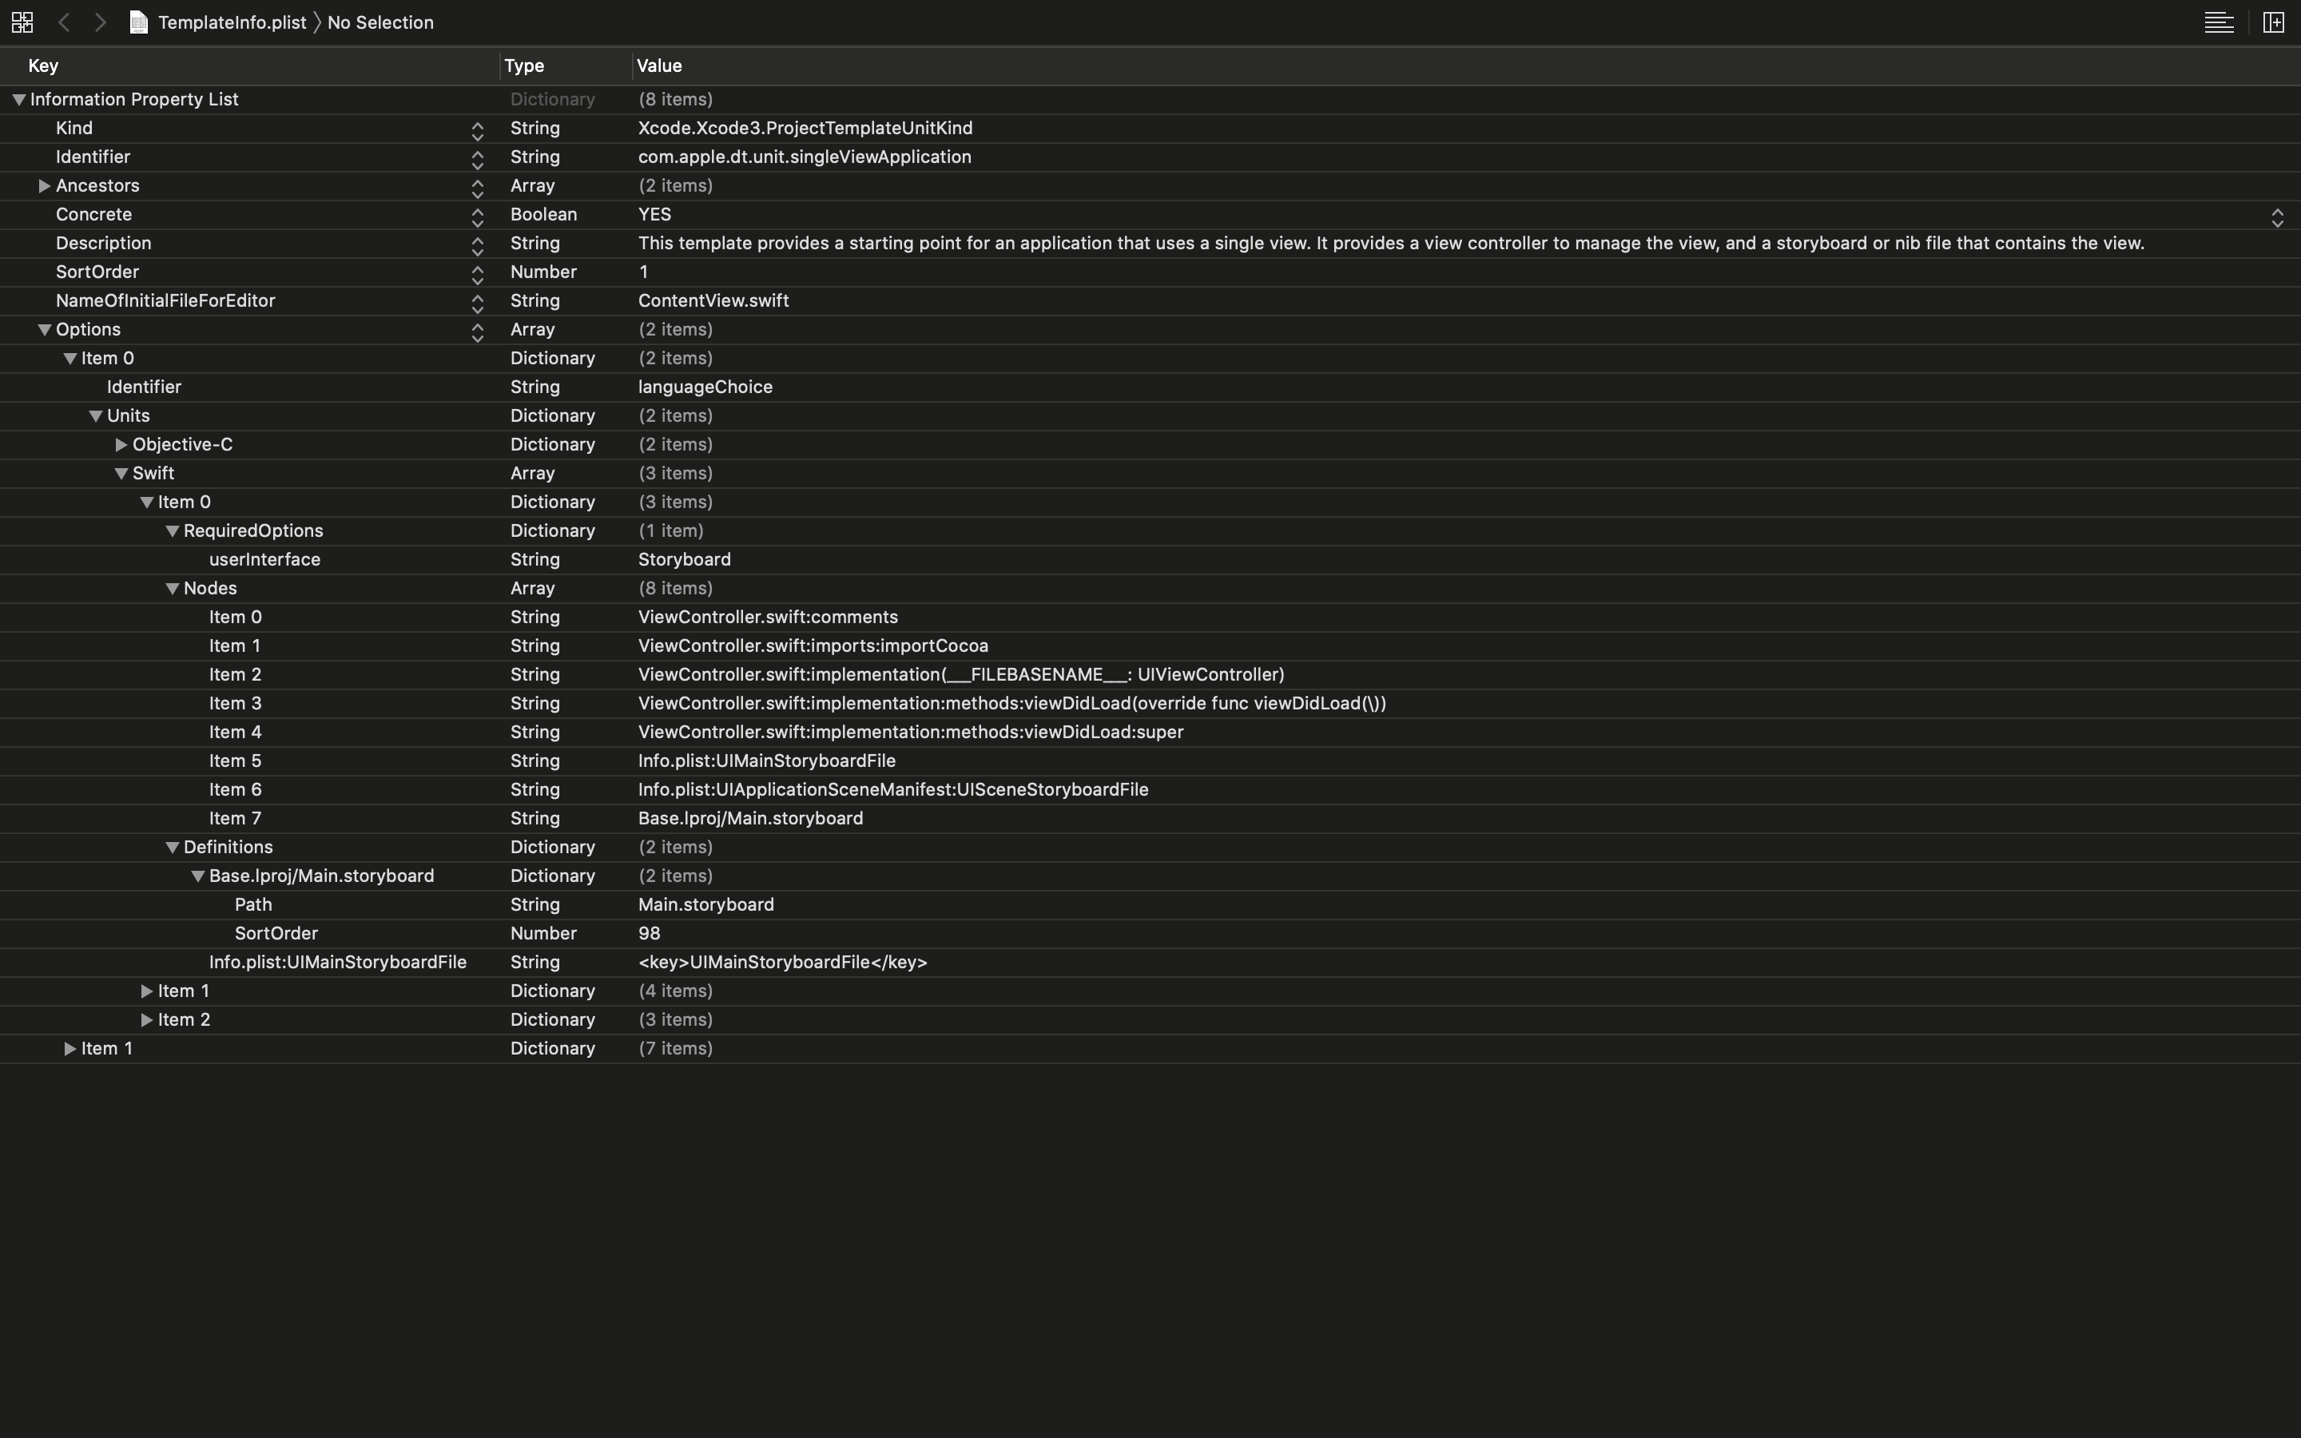2301x1438 pixels.
Task: Select the ContentView.swift value field
Action: (713, 300)
